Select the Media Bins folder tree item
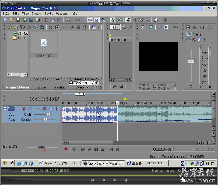 [x=20, y=38]
